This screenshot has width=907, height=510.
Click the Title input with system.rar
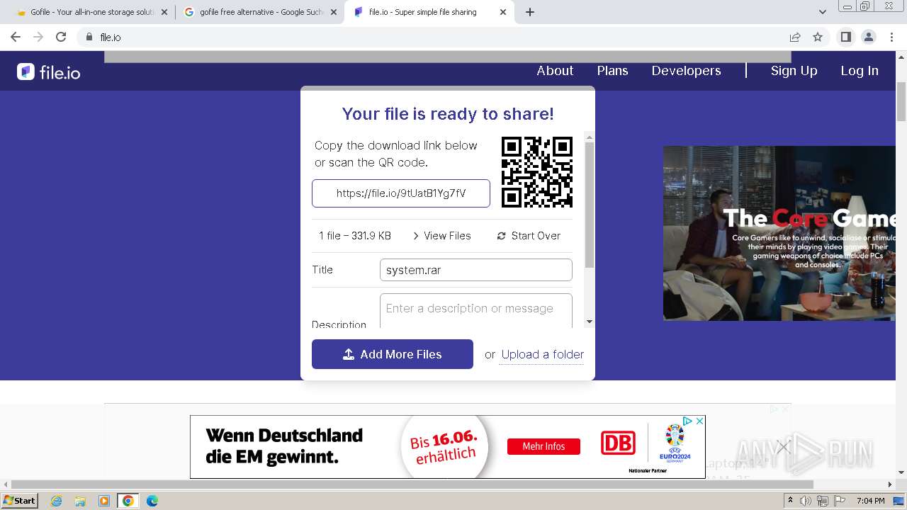(476, 270)
